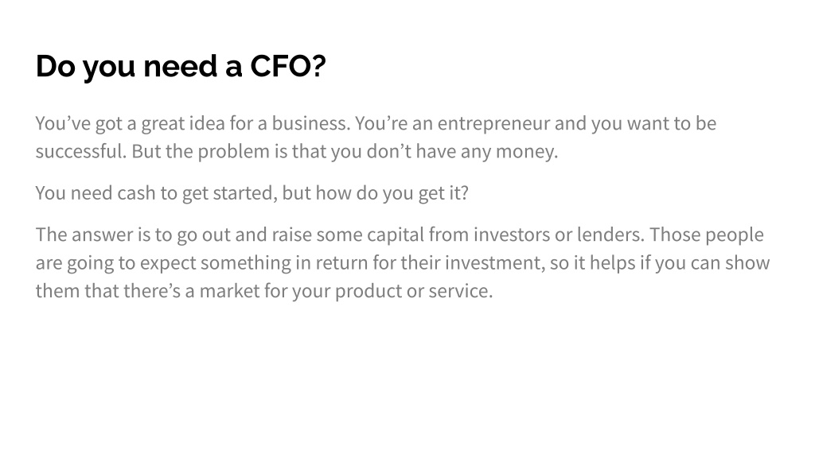Click the word 'lenders.' in the third paragraph
Viewport: 815px width, 458px height.
[610, 235]
